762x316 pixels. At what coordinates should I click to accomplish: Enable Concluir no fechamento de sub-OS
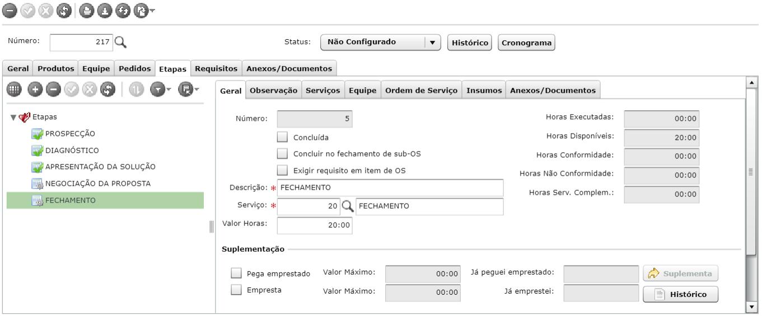pos(283,153)
